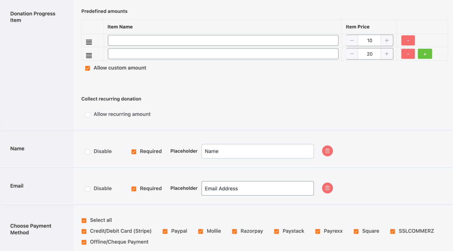The width and height of the screenshot is (453, 251).
Task: Click the Name placeholder text field
Action: (x=257, y=151)
